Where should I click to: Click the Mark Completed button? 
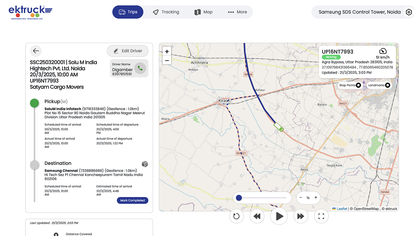coord(133,201)
